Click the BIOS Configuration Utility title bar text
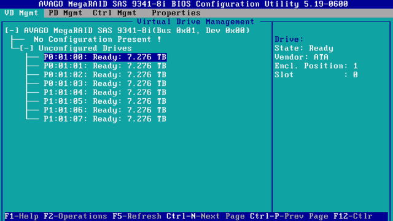 193,4
